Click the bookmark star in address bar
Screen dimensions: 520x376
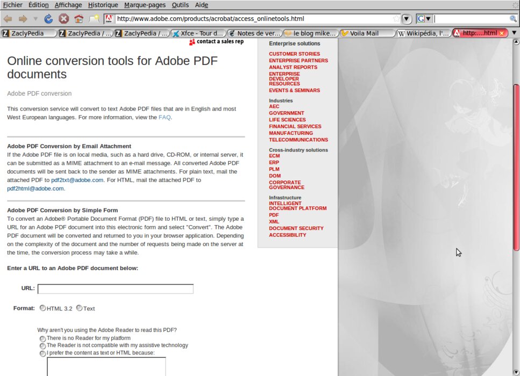pos(396,19)
